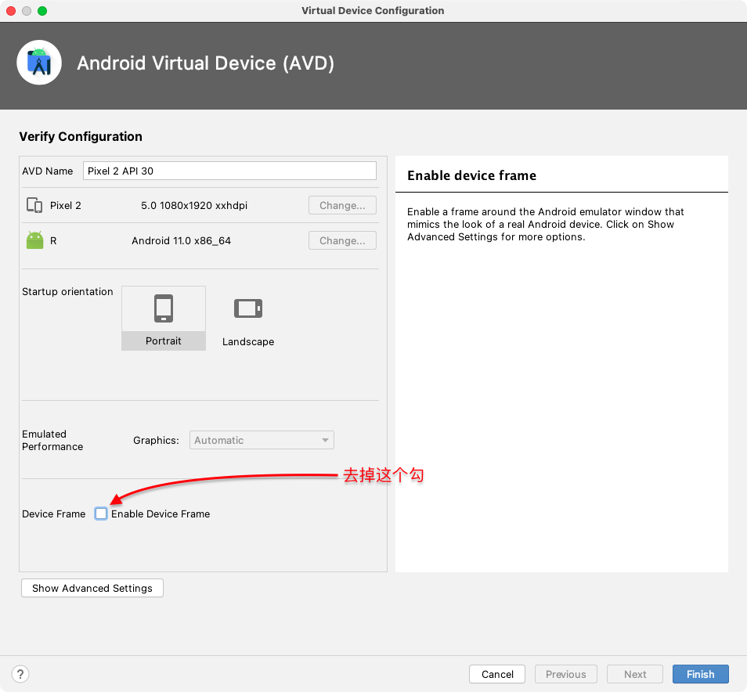Viewport: 747px width, 692px height.
Task: Click the AVD Name input field
Action: point(229,171)
